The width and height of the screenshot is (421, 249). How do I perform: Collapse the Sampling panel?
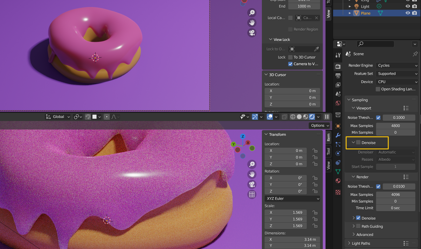pos(349,100)
